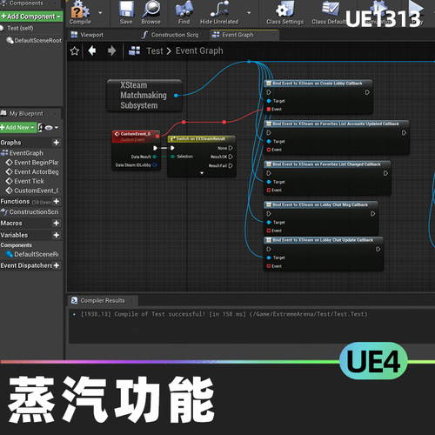Viewport: 435px width, 435px height.
Task: Click the None execution output pin
Action: (x=231, y=148)
